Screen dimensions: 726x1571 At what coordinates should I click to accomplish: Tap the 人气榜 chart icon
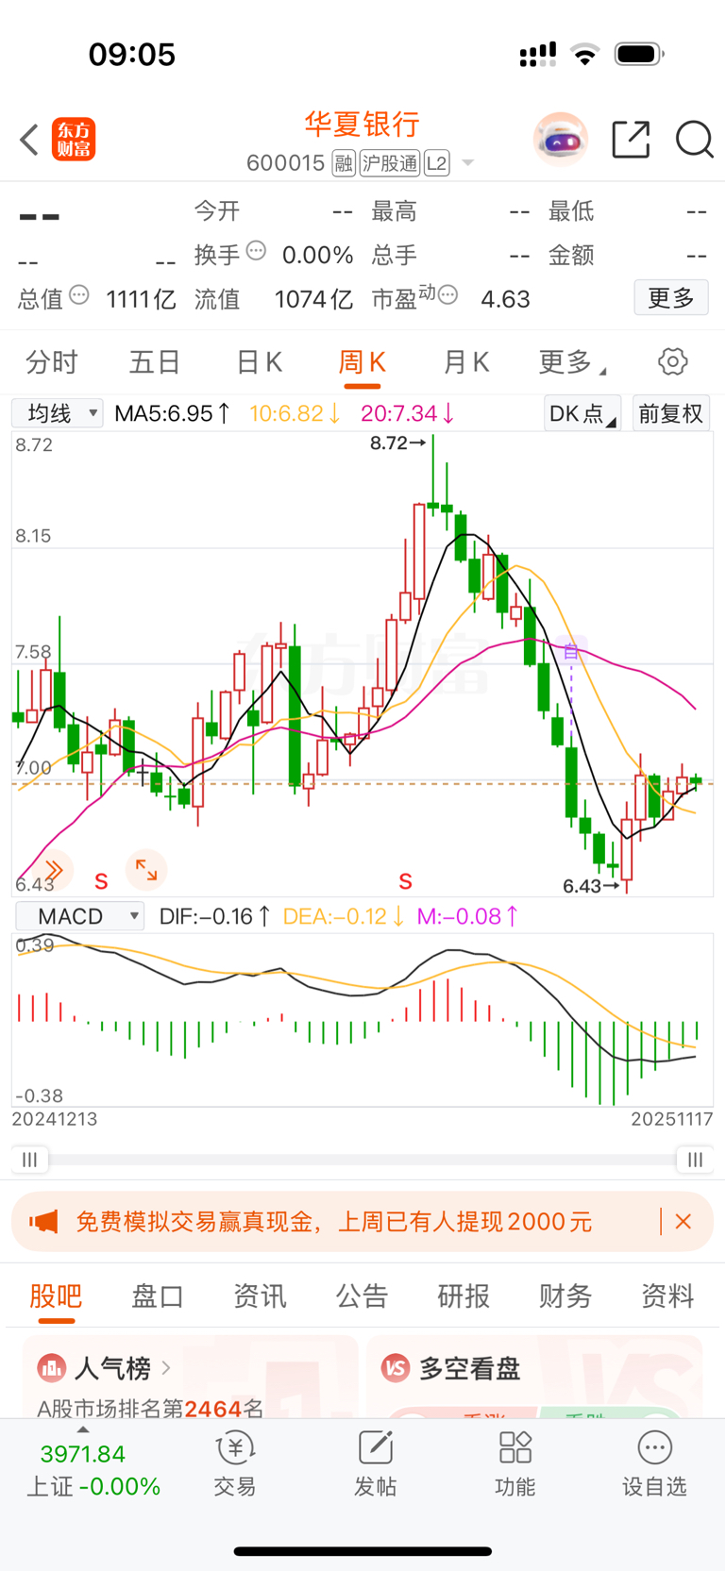[x=51, y=1367]
